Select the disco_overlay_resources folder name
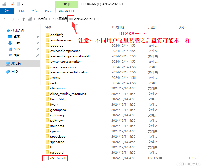The image size is (204, 168). tap(68, 94)
